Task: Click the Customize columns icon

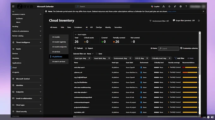Action: pyautogui.click(x=181, y=48)
